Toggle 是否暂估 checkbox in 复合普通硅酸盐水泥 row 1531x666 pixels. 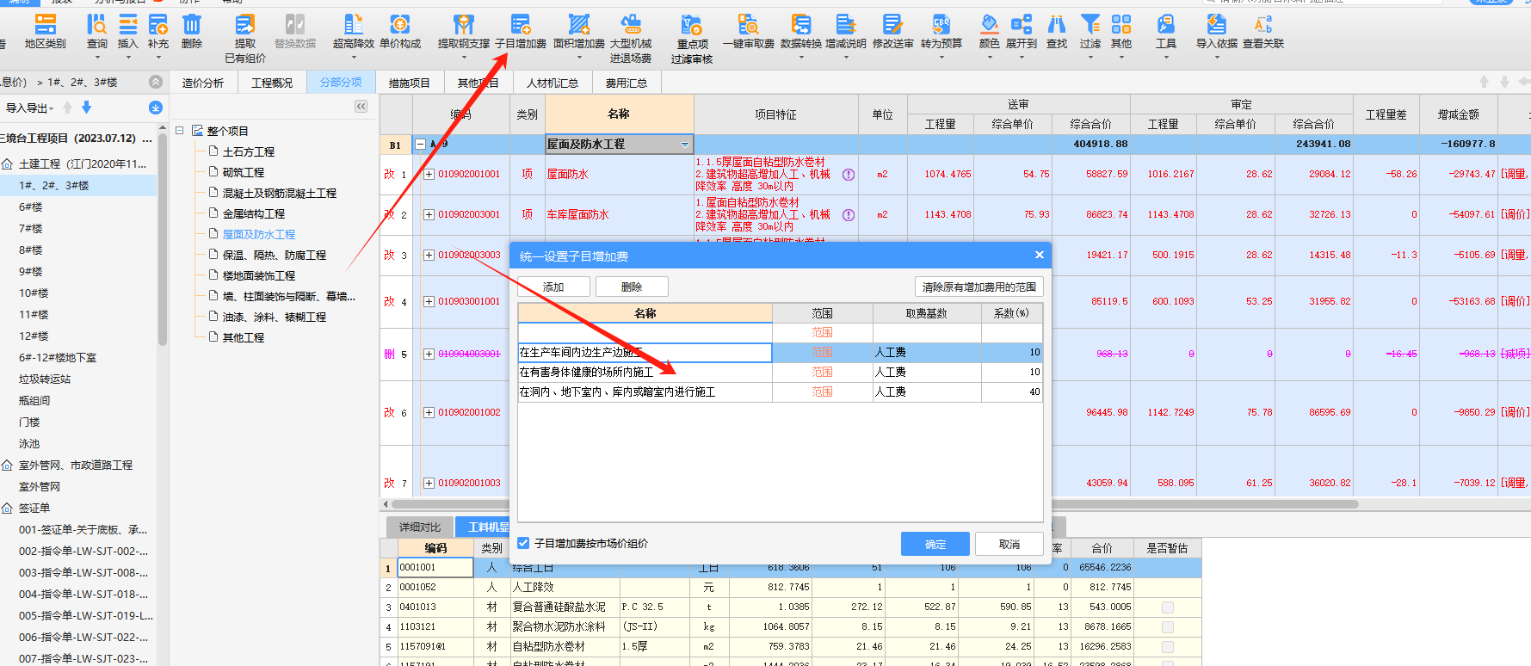(x=1168, y=607)
